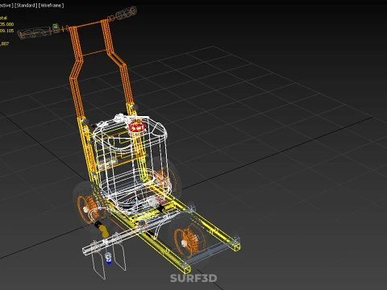Screen dimensions: 387x290
Task: Select the right handlebar grip object
Action: point(127,13)
